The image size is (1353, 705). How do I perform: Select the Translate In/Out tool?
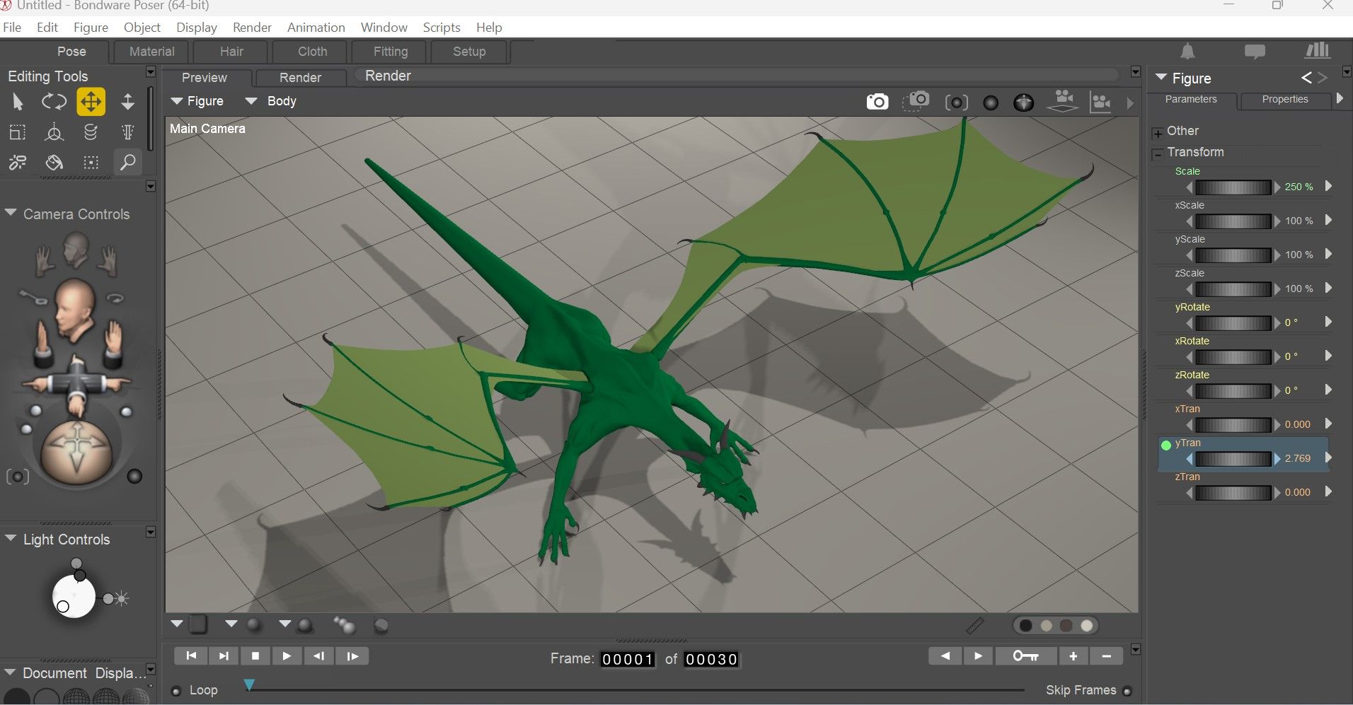click(x=127, y=102)
